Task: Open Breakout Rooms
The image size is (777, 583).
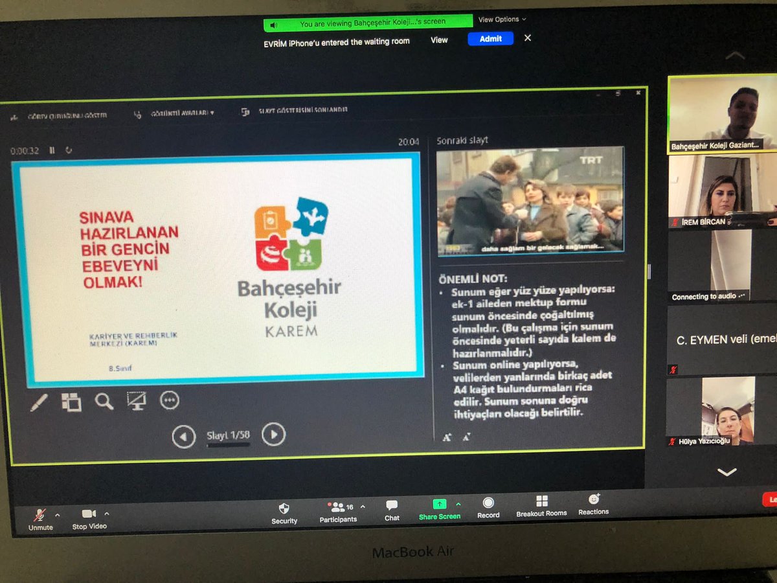Action: click(542, 506)
